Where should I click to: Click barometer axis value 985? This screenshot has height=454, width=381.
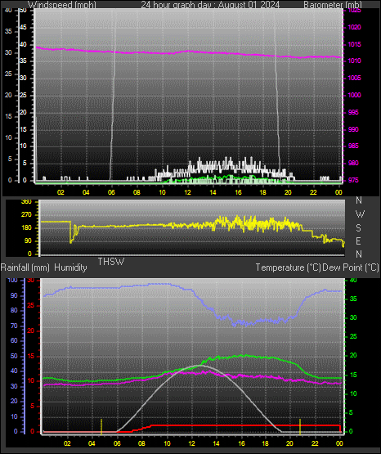click(353, 146)
